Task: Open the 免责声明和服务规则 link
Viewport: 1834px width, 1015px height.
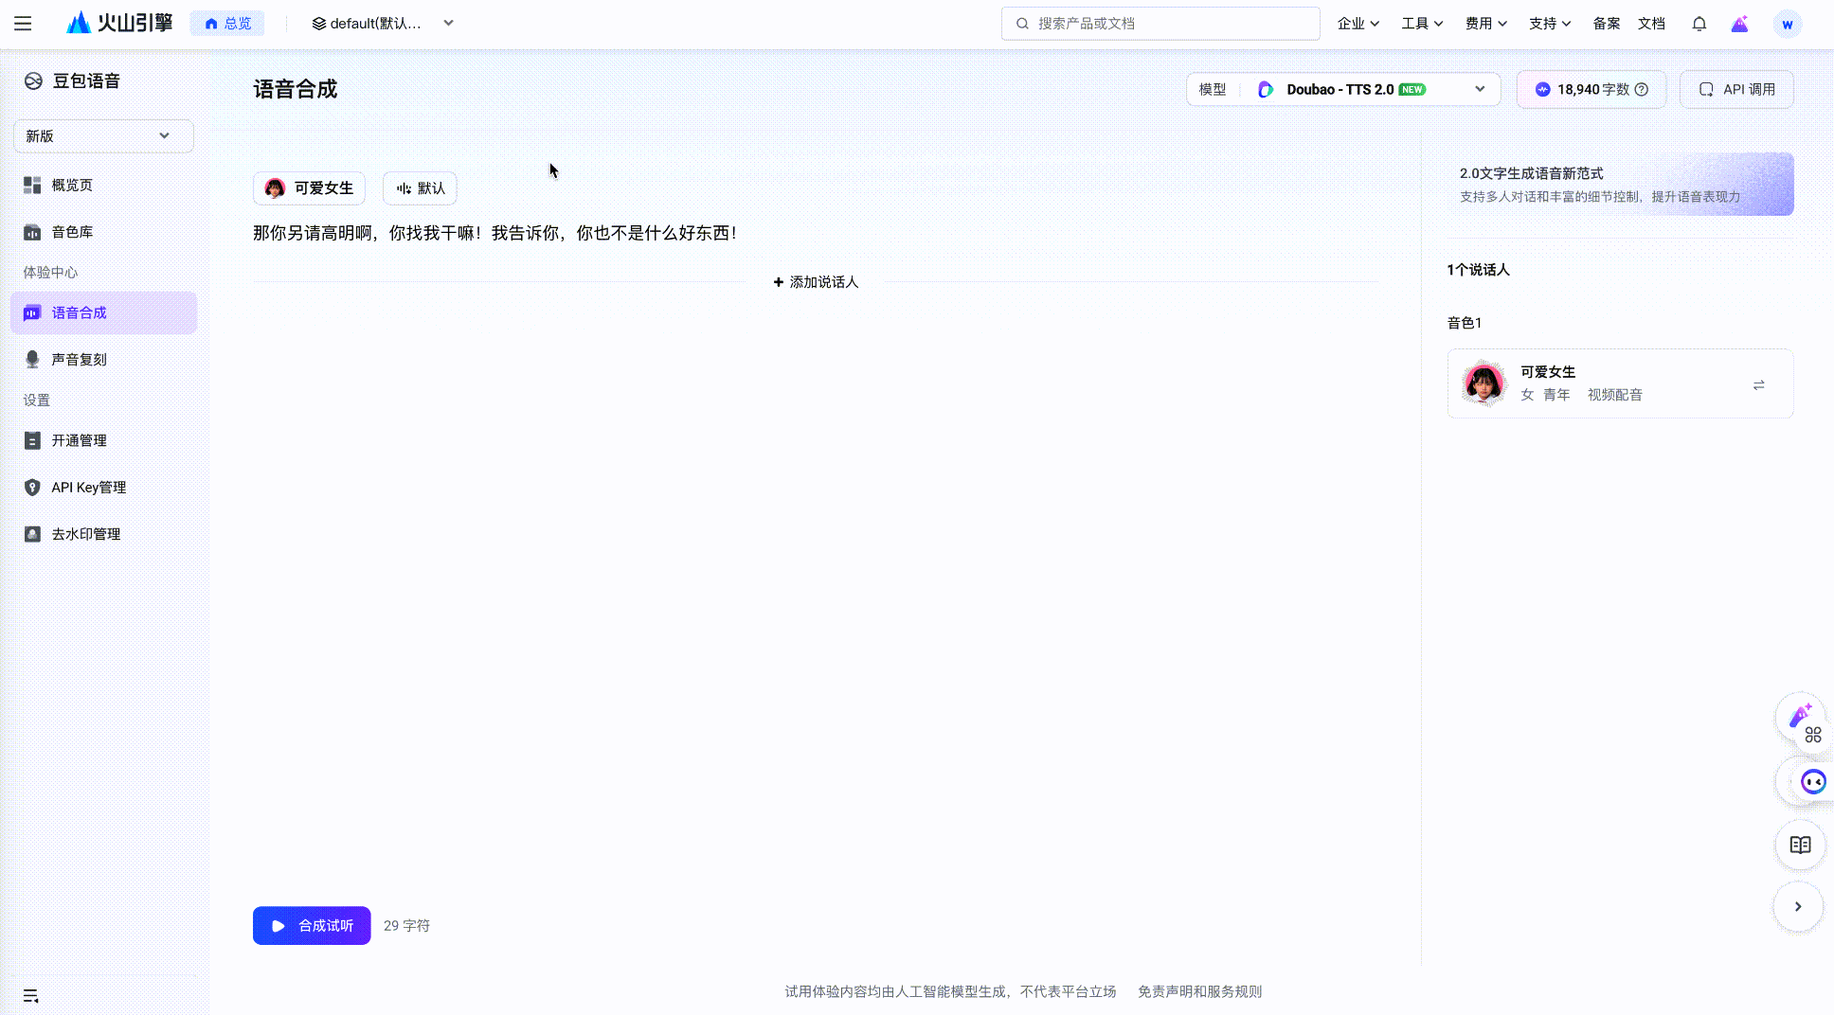Action: (1200, 991)
